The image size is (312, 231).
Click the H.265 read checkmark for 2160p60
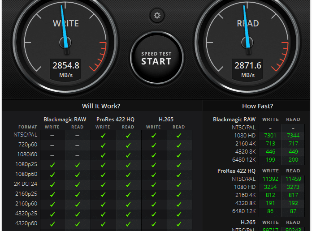[x=179, y=204]
